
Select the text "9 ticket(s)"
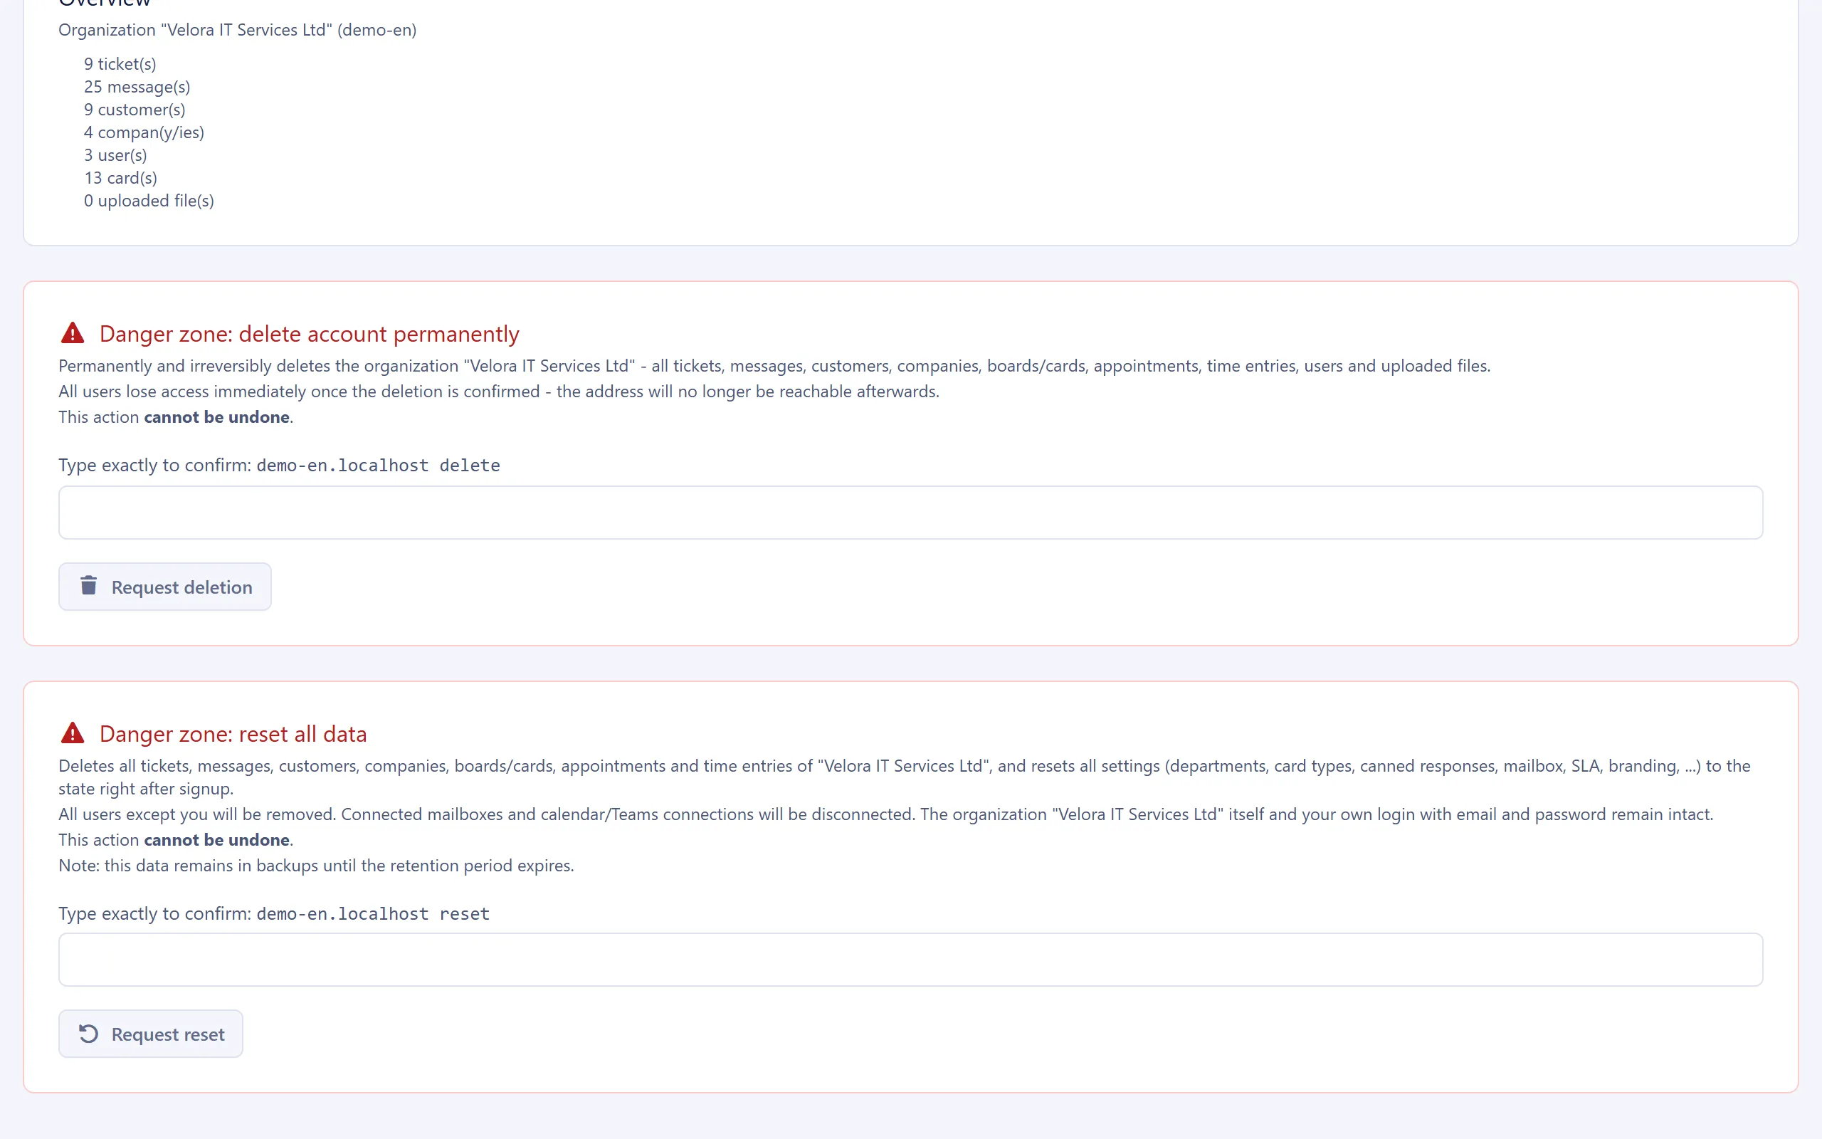(120, 64)
